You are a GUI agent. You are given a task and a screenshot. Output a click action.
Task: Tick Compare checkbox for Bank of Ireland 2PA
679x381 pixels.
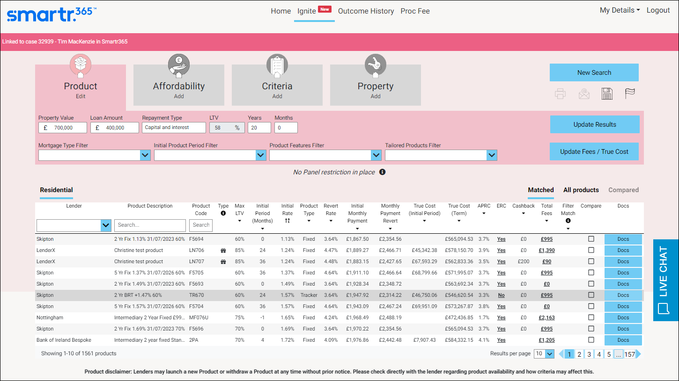pyautogui.click(x=591, y=340)
